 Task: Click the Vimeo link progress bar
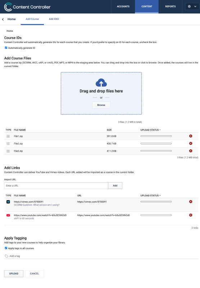(x=156, y=202)
